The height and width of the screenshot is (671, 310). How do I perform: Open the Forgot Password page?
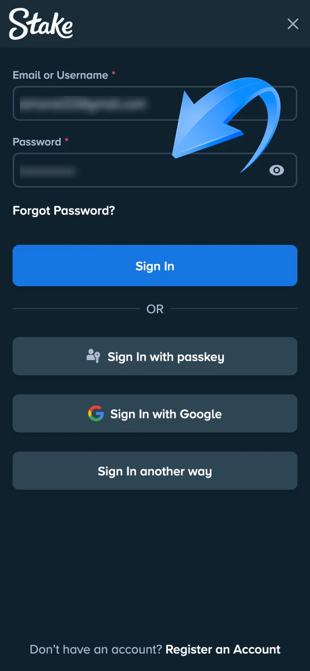[x=63, y=211]
